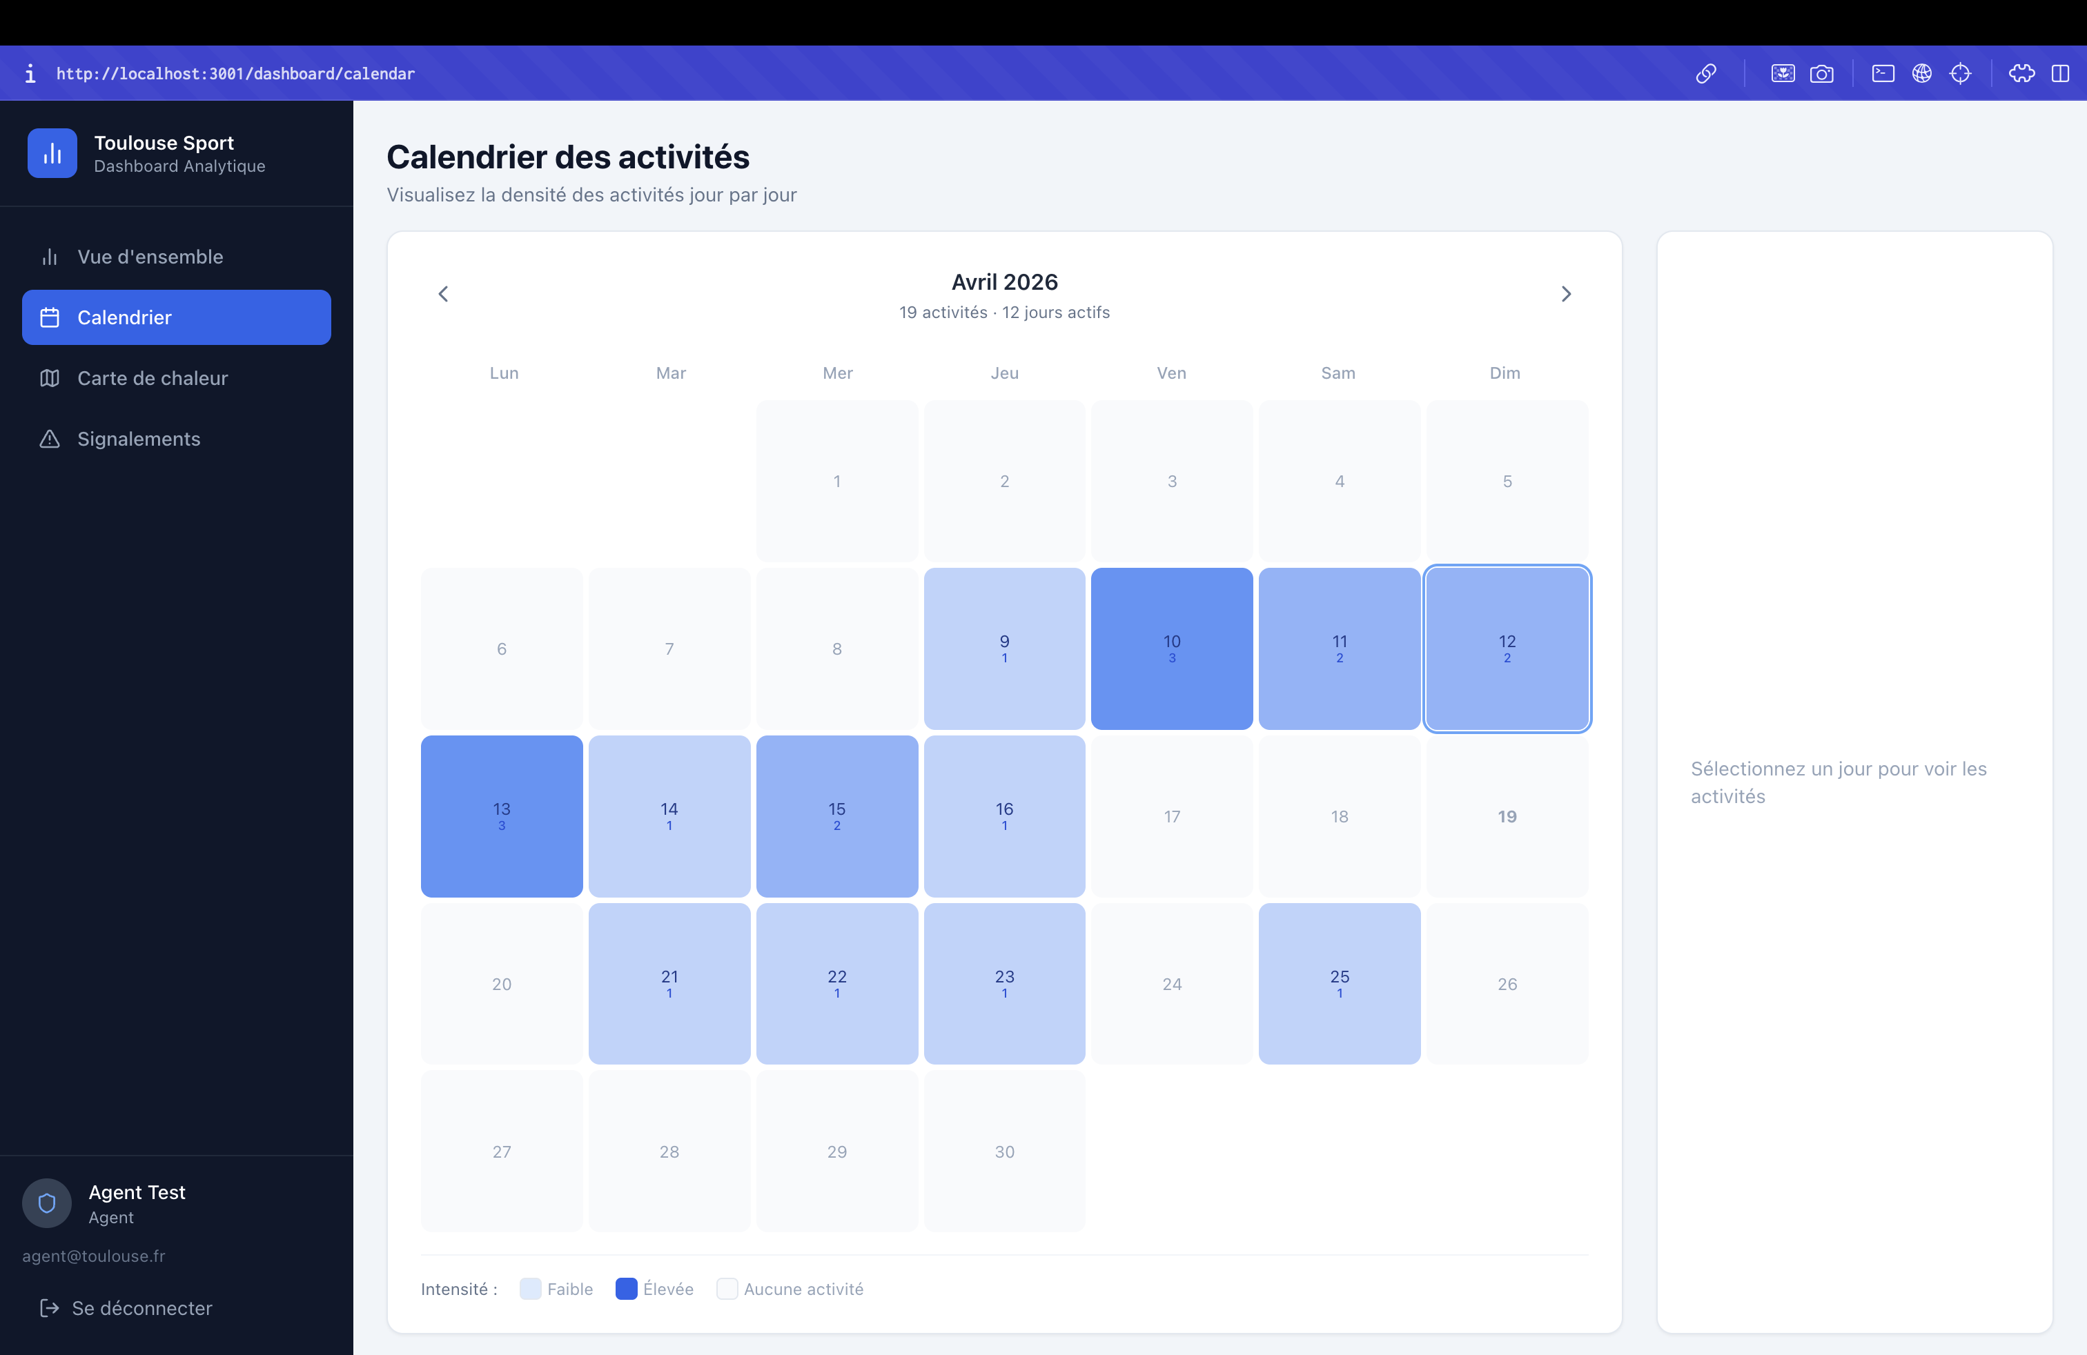Click the Avril 2026 month title
Screen dimensions: 2087x1355
1004,282
